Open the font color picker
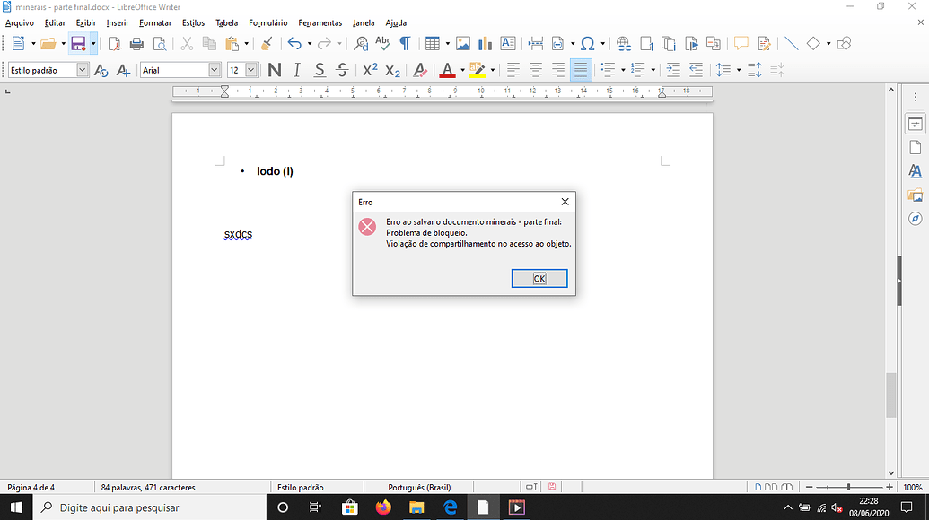The image size is (929, 520). point(461,69)
